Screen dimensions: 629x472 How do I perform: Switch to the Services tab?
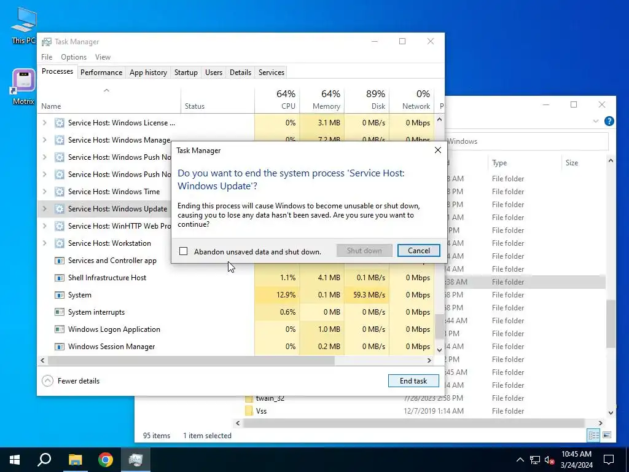[271, 73]
